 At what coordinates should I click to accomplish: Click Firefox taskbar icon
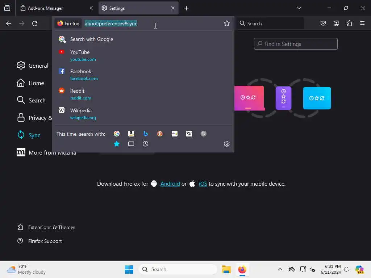pos(242,269)
